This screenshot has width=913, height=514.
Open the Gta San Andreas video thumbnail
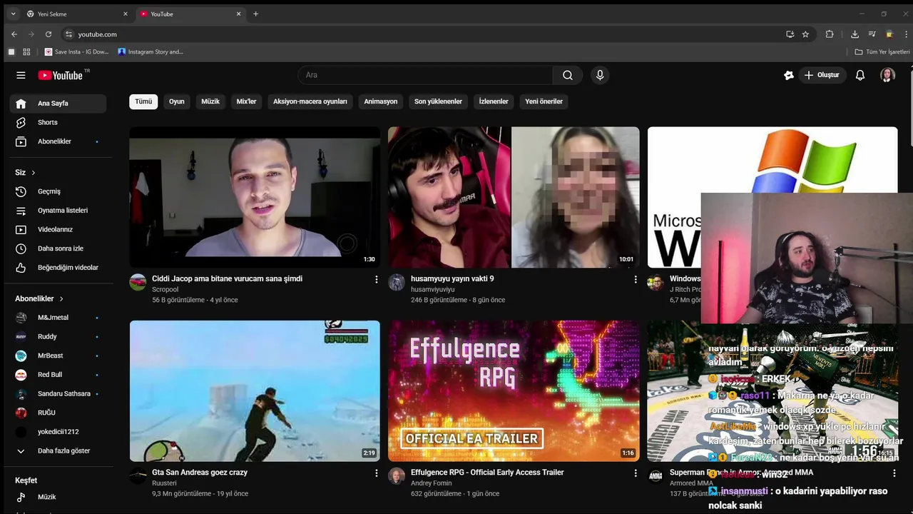(x=255, y=390)
